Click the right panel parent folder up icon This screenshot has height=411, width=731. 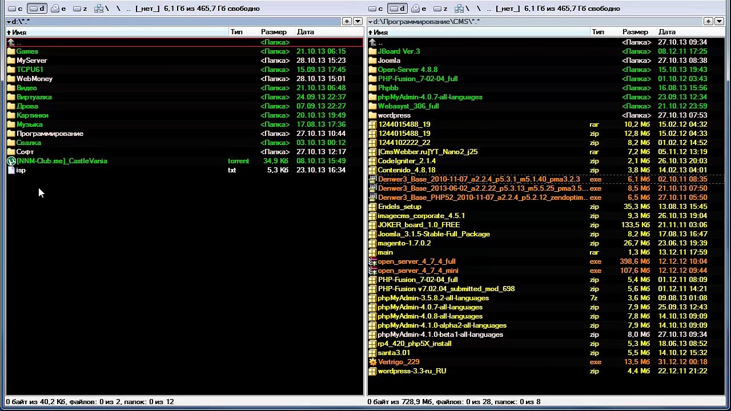(373, 42)
